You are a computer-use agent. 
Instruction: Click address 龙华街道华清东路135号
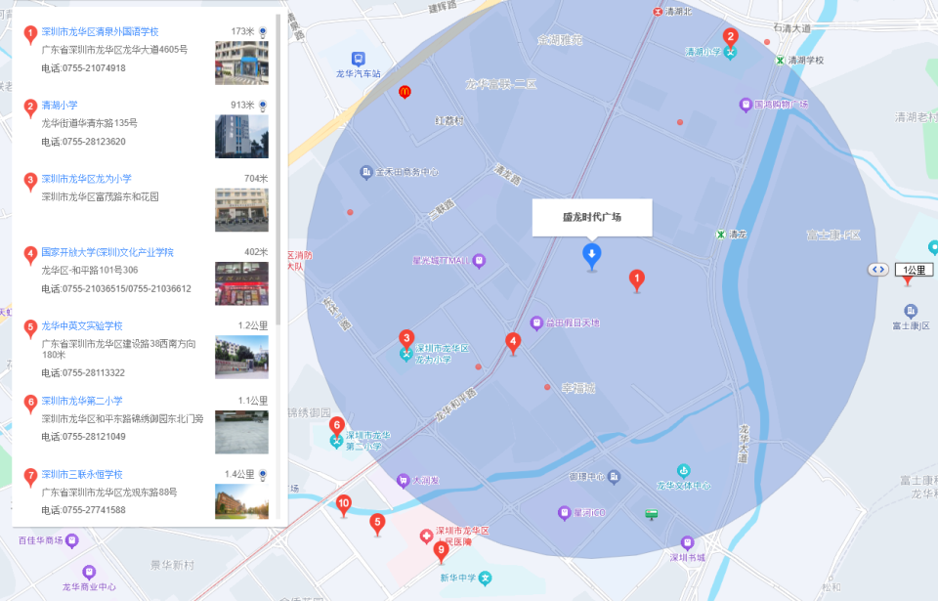[x=89, y=123]
